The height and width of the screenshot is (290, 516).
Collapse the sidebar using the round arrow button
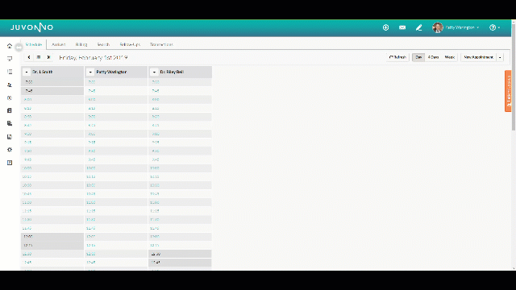point(19,48)
